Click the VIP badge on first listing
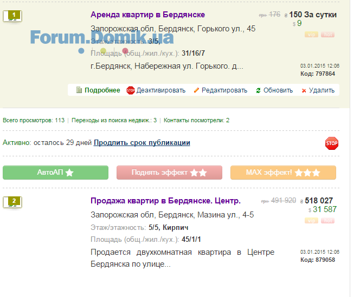 coord(312,35)
